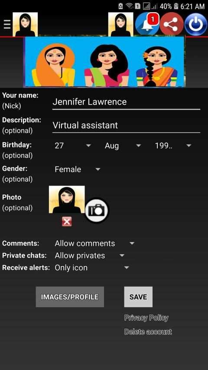
Task: Open birthday day dropdown showing 27
Action: [73, 146]
